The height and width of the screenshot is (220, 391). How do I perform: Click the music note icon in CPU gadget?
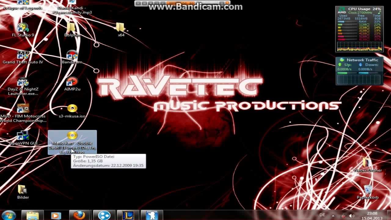[379, 13]
